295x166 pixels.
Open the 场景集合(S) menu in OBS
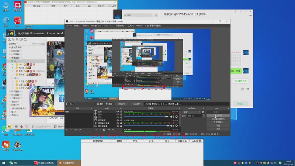tap(121, 25)
